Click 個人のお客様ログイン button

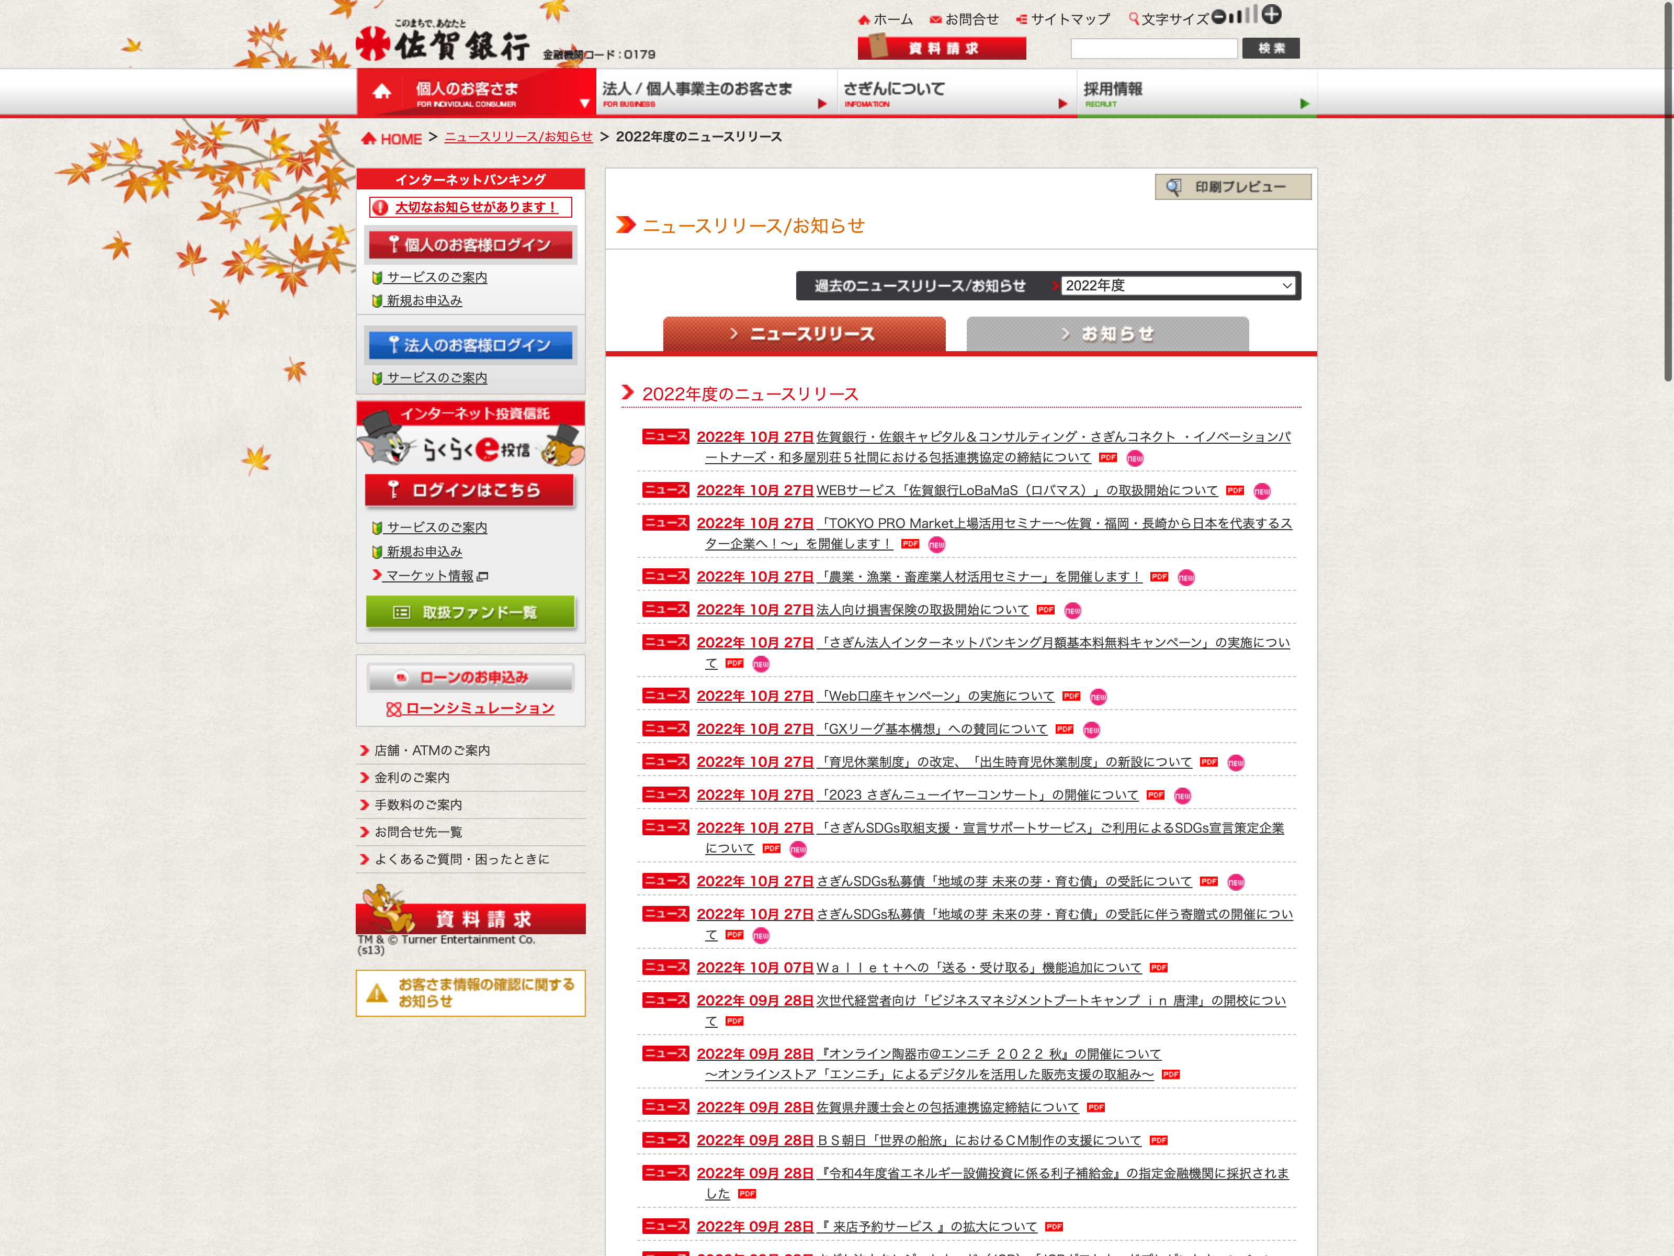[x=470, y=244]
